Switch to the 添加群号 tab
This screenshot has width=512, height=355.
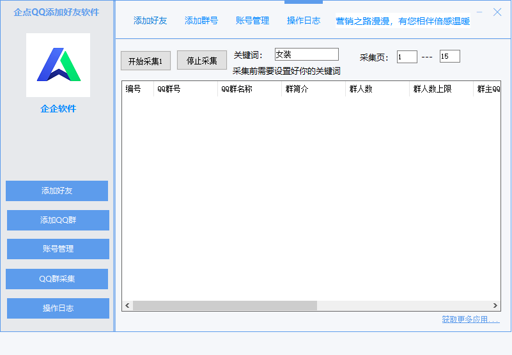(x=201, y=20)
